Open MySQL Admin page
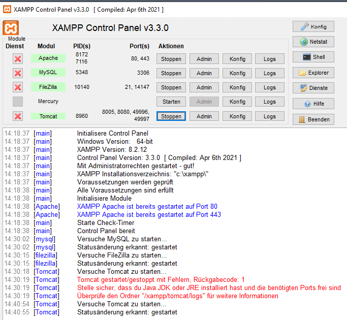This screenshot has height=320, width=347. pyautogui.click(x=204, y=73)
